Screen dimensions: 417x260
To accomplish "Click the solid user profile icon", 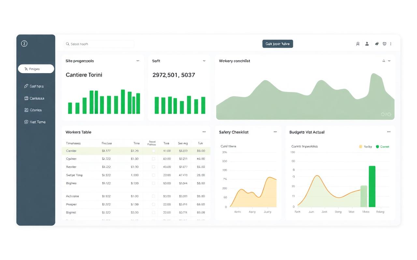I will tap(367, 44).
